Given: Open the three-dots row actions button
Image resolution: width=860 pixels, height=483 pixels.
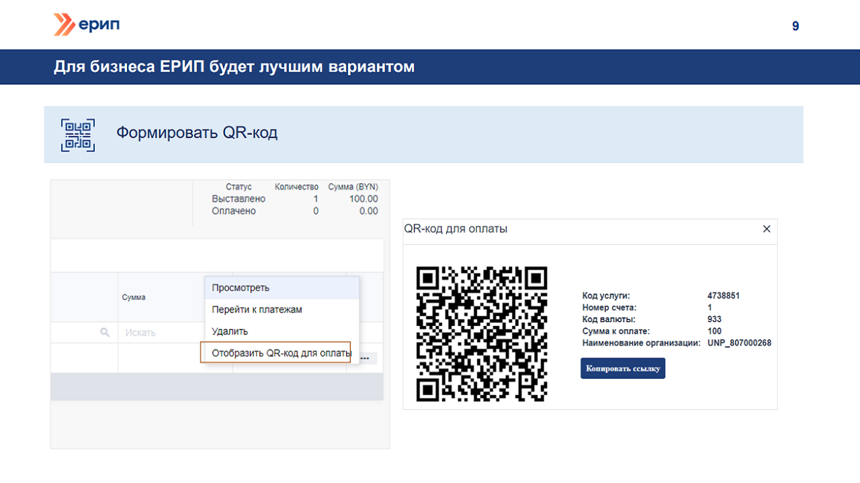Looking at the screenshot, I should (365, 358).
